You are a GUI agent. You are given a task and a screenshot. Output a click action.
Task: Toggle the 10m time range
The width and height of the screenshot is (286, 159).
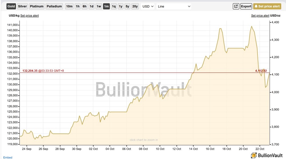coord(69,6)
